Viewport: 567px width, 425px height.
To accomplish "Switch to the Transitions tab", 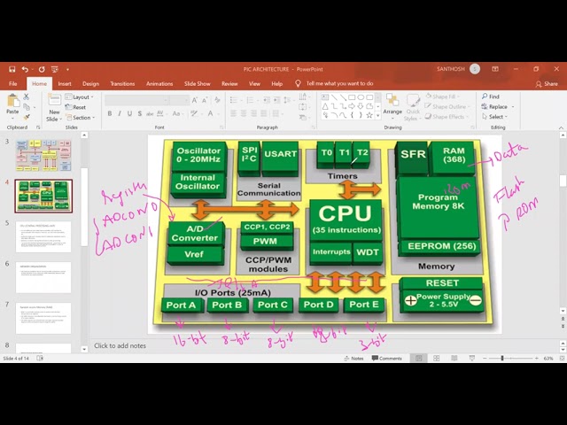I will [122, 83].
